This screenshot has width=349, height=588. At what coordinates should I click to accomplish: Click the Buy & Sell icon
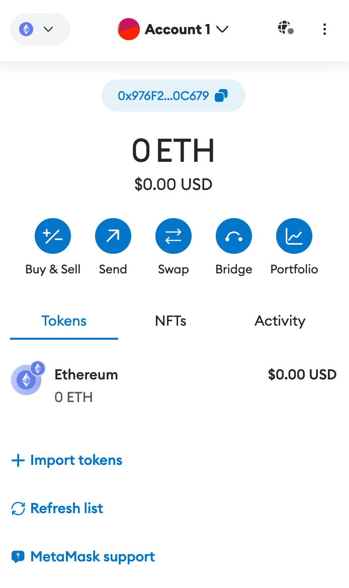[53, 236]
